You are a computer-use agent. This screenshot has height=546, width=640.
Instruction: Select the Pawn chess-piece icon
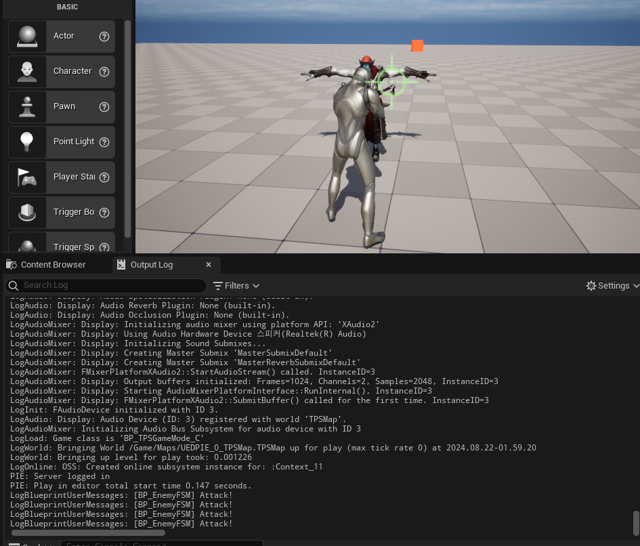27,106
